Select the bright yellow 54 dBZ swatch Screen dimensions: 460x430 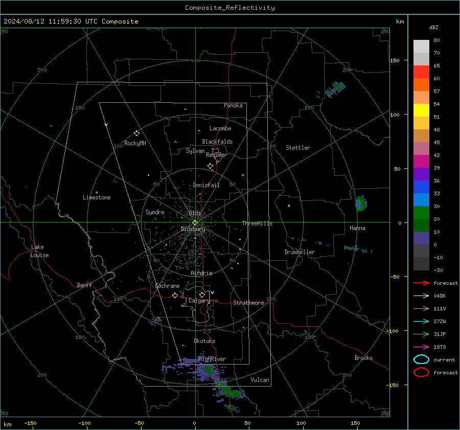(x=421, y=110)
